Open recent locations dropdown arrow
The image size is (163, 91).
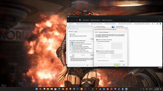[x=74, y=20]
